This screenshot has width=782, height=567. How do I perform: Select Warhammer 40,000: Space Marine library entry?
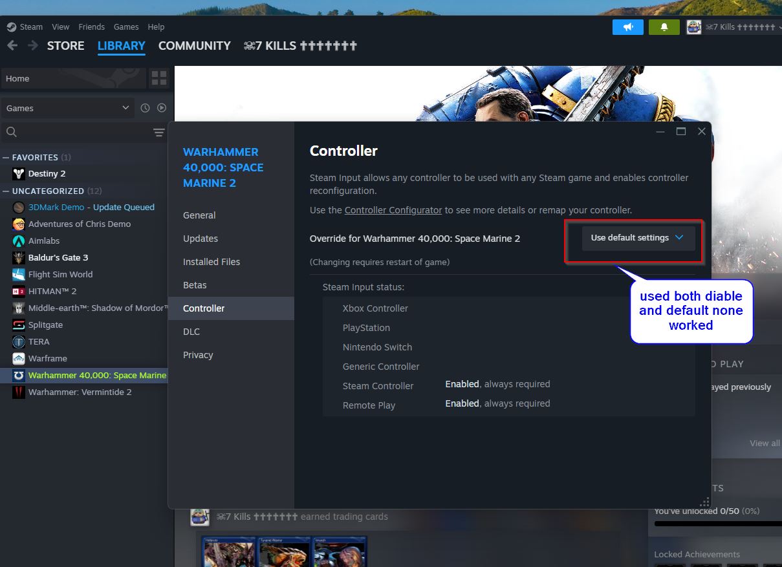coord(85,376)
